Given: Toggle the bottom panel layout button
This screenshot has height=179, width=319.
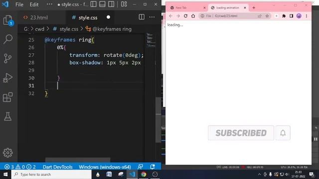Looking at the screenshot, I should pos(102,4).
